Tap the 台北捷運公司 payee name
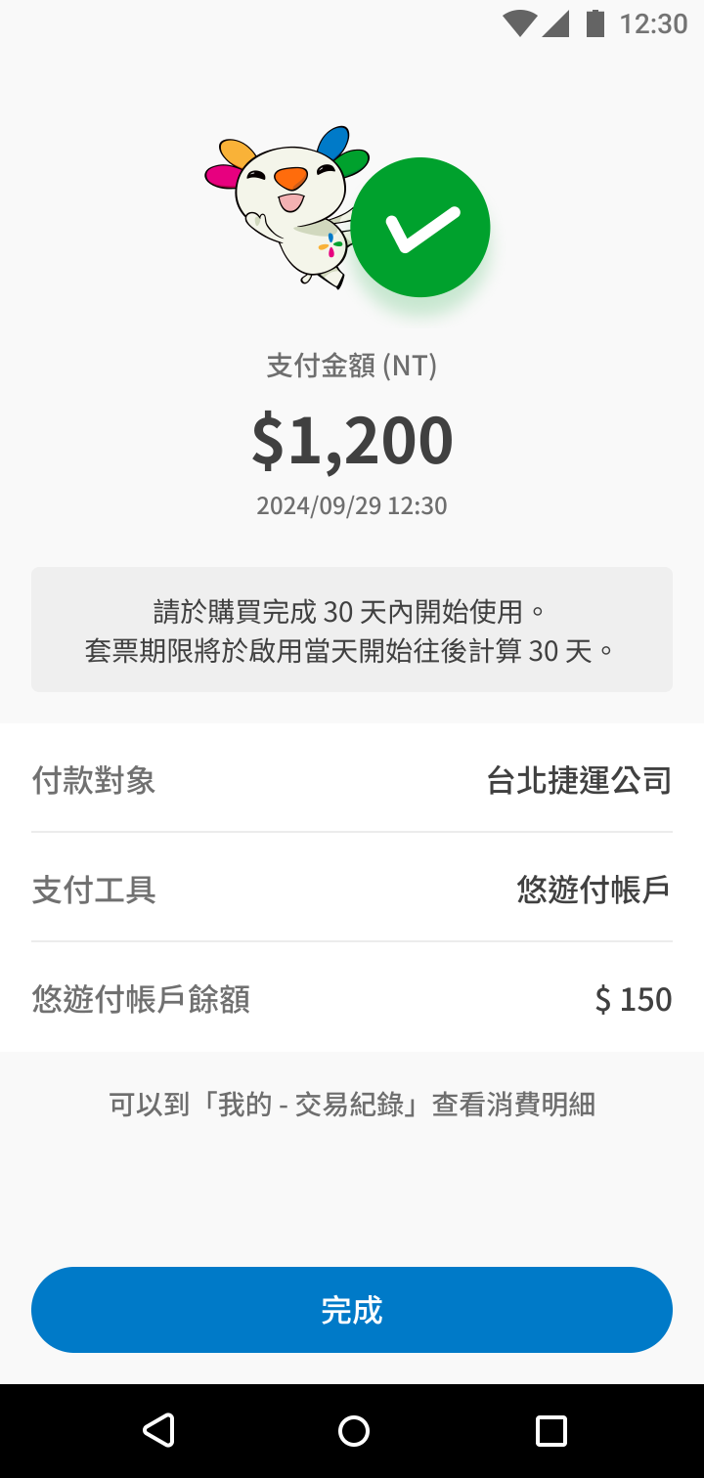Viewport: 704px width, 1478px height. (579, 780)
